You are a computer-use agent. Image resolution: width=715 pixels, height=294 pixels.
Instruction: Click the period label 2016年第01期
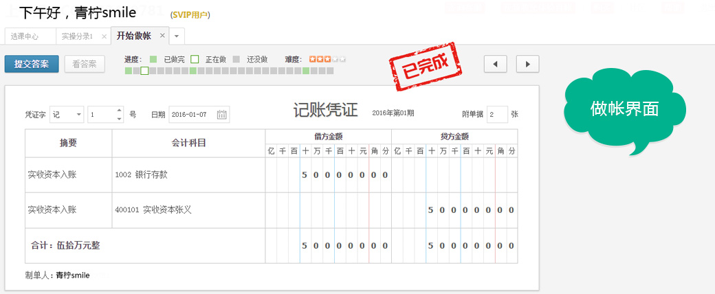(393, 113)
